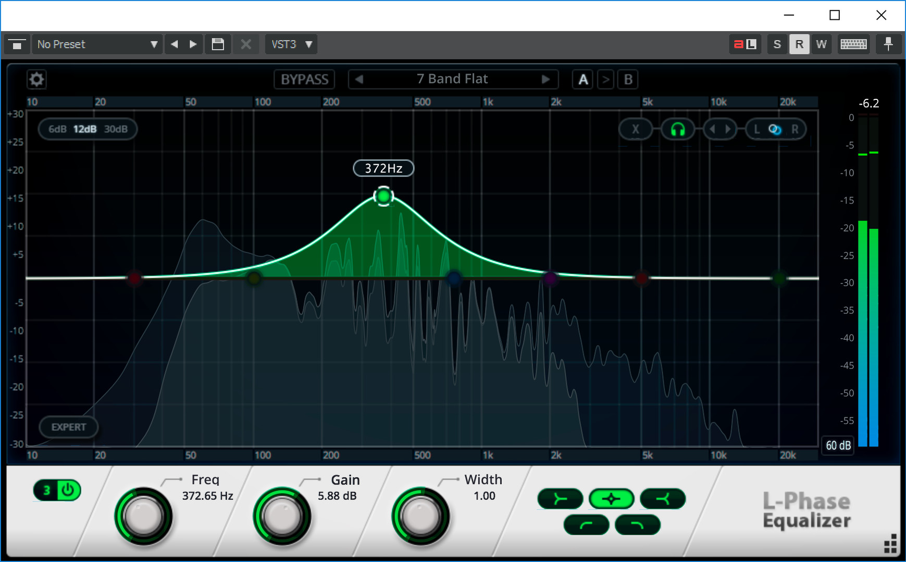Switch off band 3 power button
The height and width of the screenshot is (562, 906).
(68, 490)
